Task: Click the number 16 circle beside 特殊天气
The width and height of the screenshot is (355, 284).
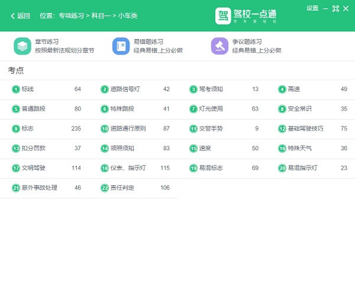Action: click(282, 149)
